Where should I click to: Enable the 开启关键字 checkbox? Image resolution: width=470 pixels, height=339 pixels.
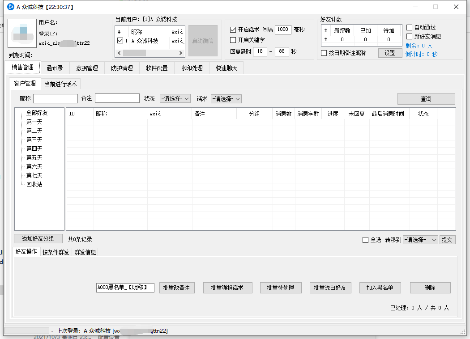[x=233, y=40]
